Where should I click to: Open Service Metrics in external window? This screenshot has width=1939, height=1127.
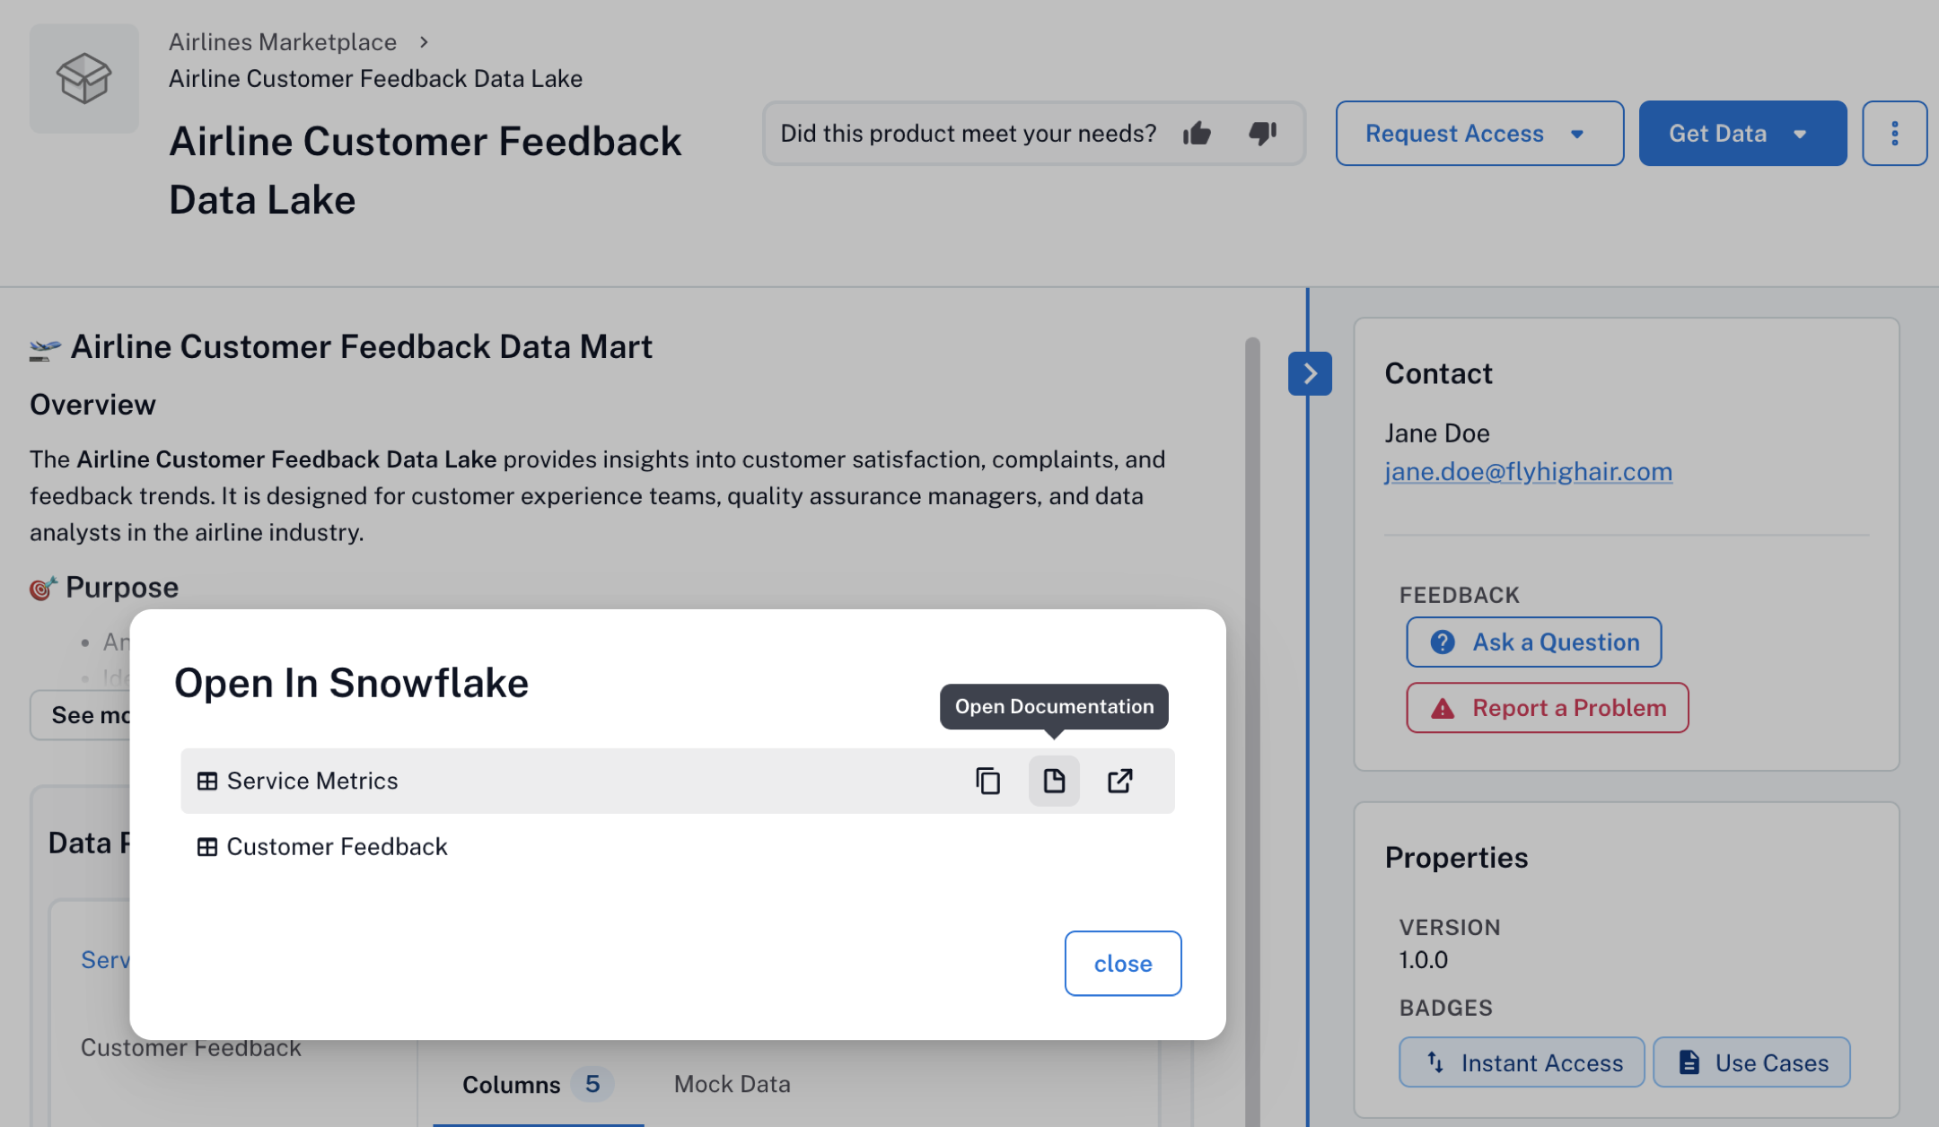tap(1119, 781)
